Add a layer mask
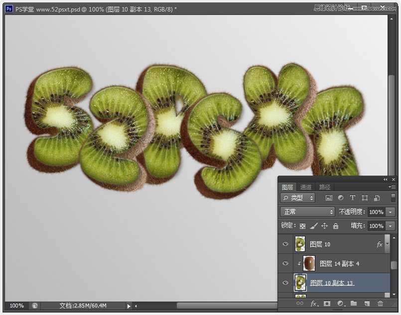The width and height of the screenshot is (401, 315). [327, 303]
